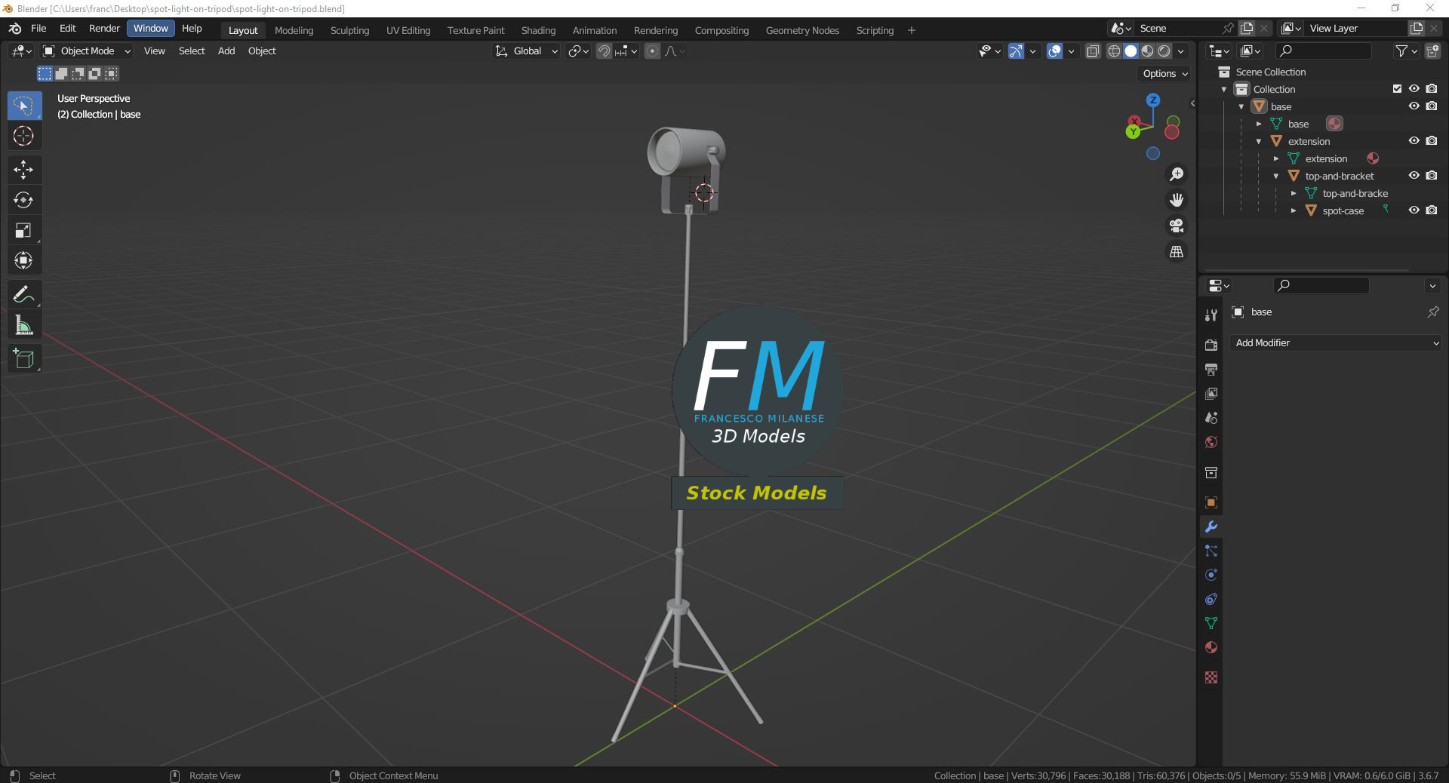Open the Object Mode dropdown
The height and width of the screenshot is (783, 1449).
pyautogui.click(x=87, y=51)
